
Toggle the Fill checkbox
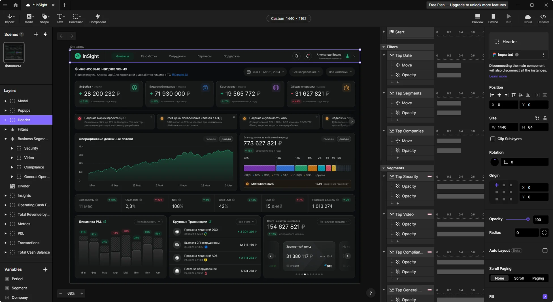tap(545, 297)
